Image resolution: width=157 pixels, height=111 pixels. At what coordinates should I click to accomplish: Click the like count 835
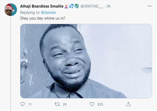tap(100, 104)
